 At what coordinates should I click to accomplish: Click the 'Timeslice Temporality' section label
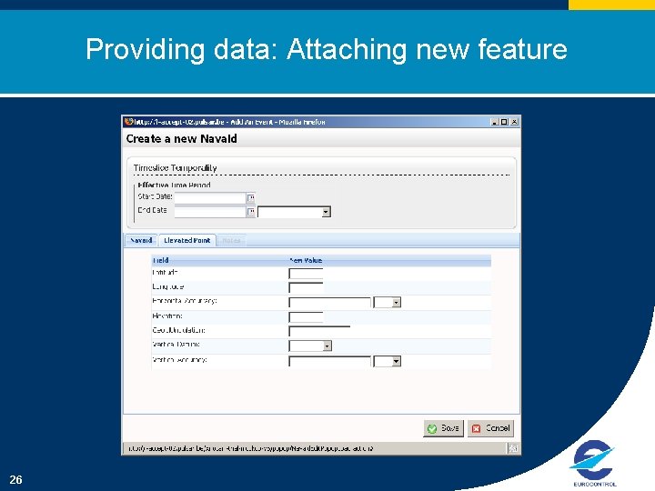(175, 168)
